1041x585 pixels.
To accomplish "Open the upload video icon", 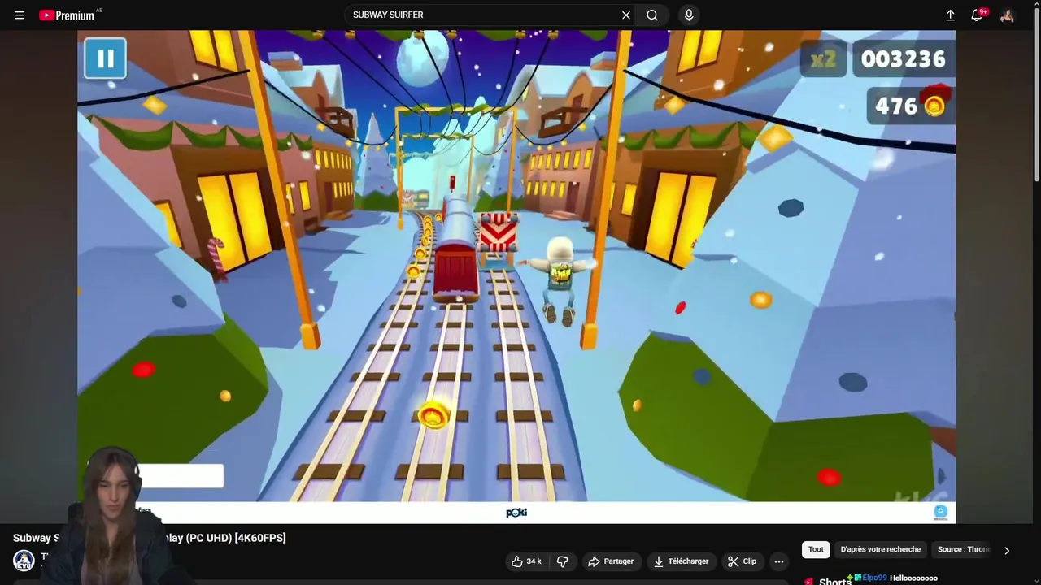I will coord(950,15).
